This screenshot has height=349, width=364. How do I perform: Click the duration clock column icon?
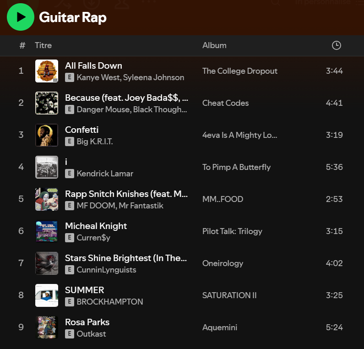[x=337, y=45]
